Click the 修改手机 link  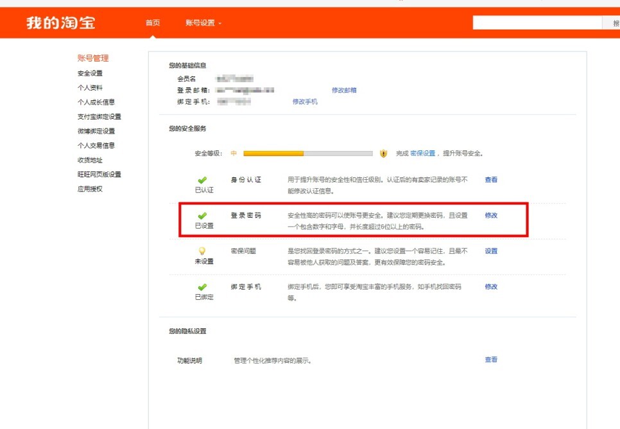[305, 101]
